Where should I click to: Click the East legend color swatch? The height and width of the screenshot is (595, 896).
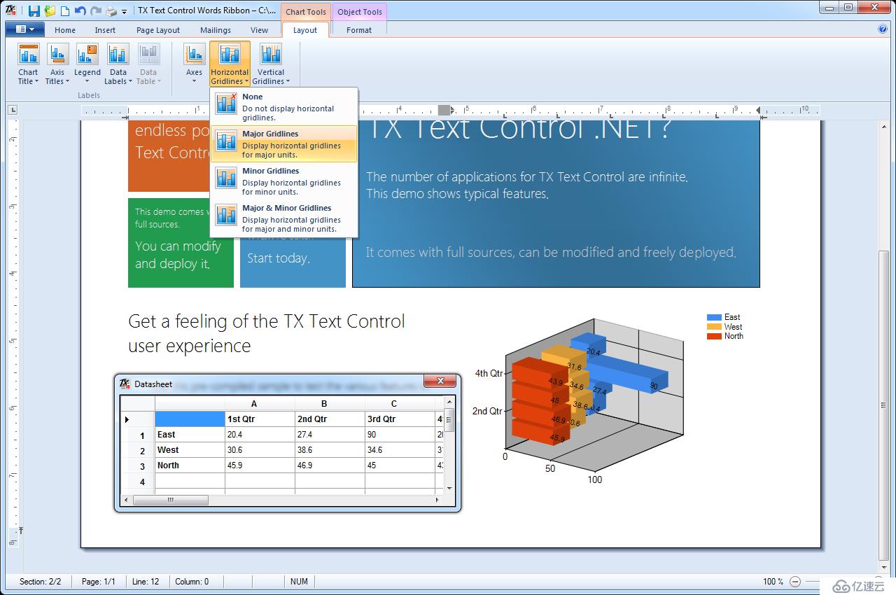coord(714,317)
